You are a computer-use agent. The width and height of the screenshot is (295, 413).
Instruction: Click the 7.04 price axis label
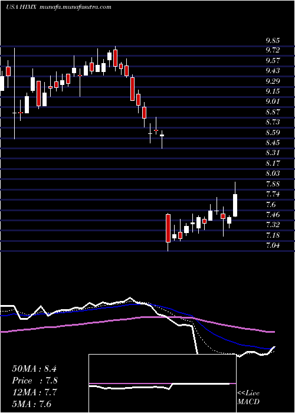[x=273, y=245]
